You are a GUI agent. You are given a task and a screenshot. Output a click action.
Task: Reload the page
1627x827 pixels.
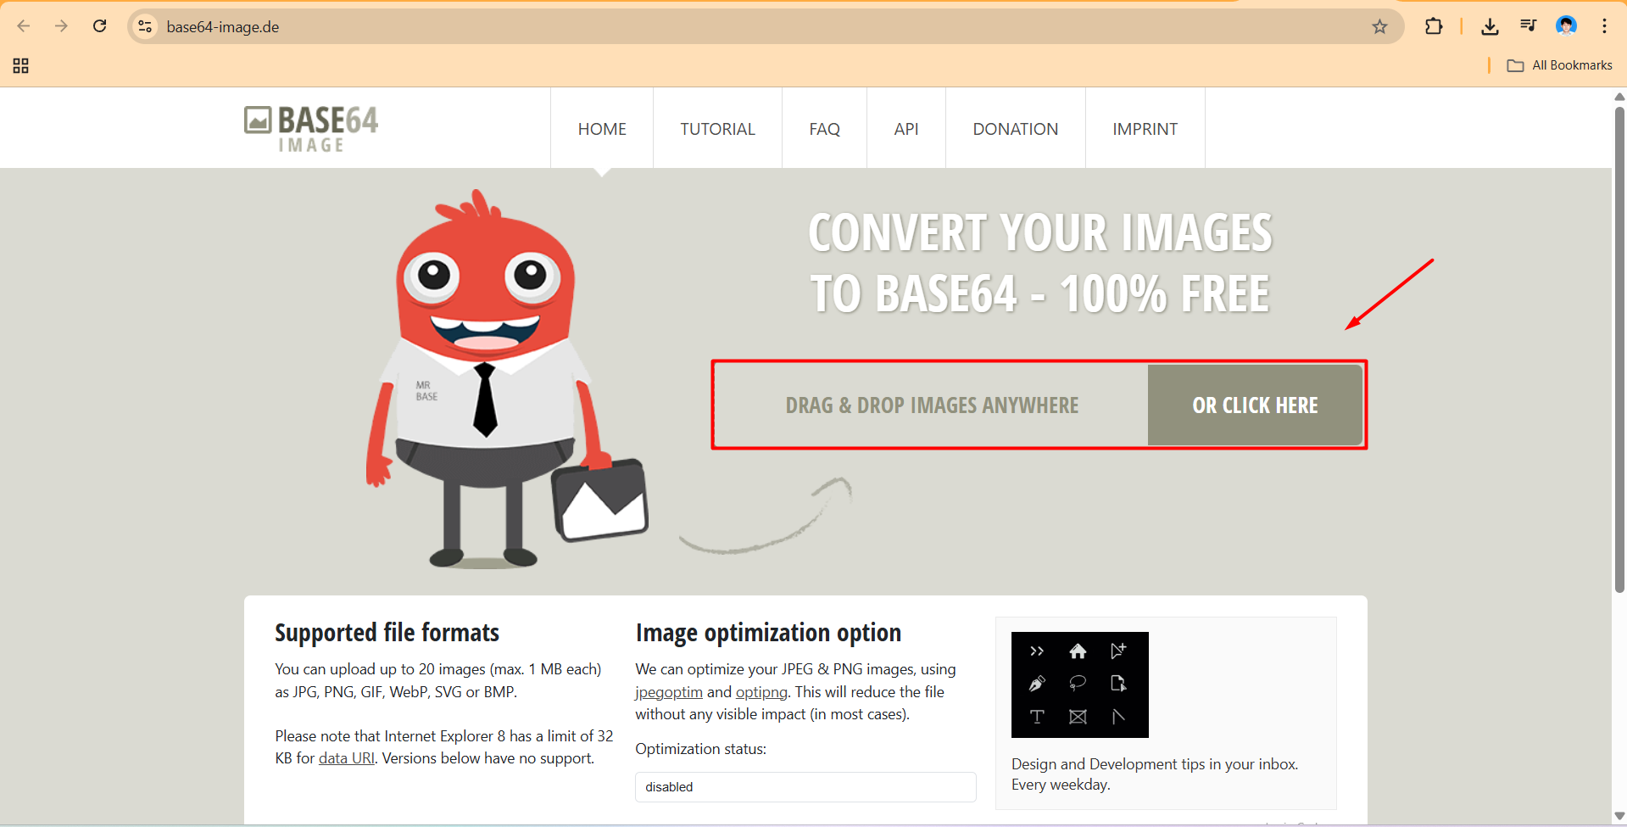click(99, 26)
